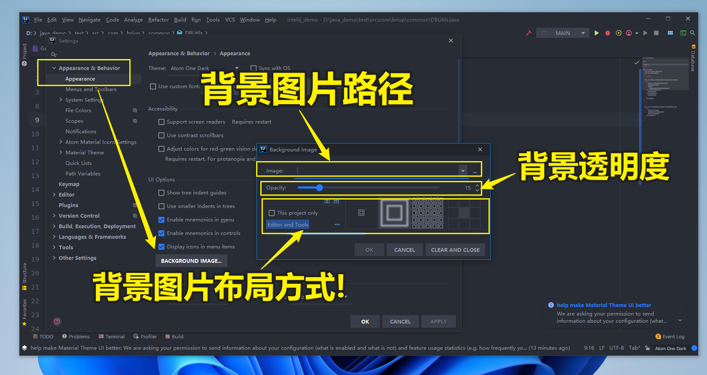
Task: Click the flip horizontally icon
Action: click(327, 202)
